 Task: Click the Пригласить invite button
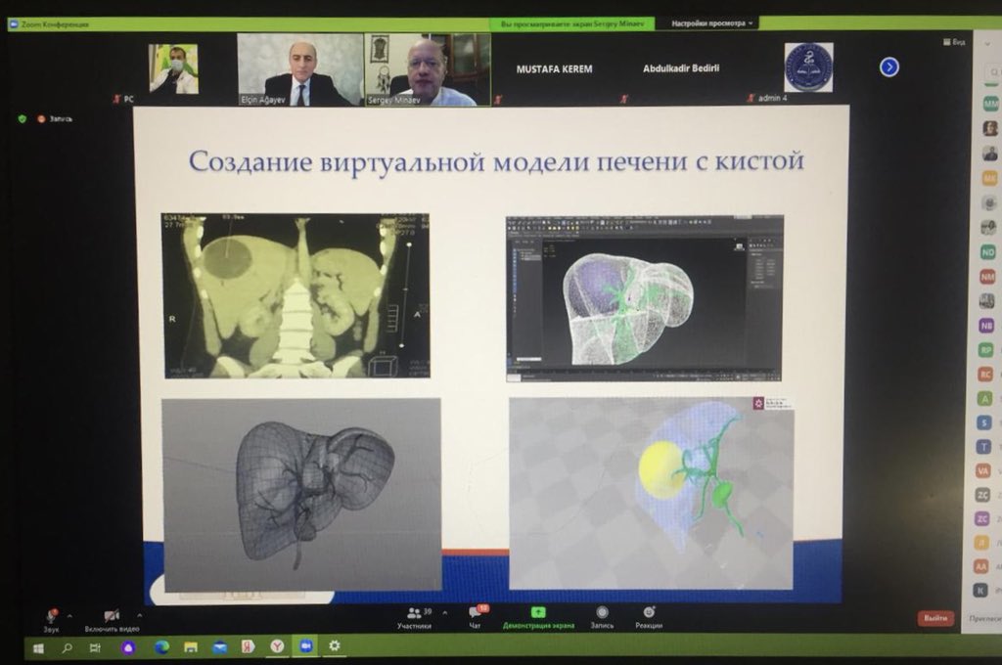coord(984,618)
